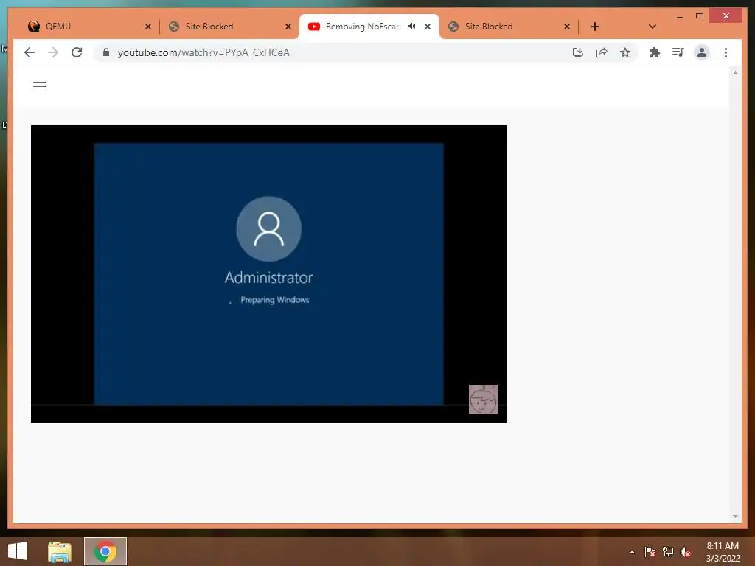Viewport: 755px width, 566px height.
Task: Show hidden system tray icons
Action: [x=632, y=552]
